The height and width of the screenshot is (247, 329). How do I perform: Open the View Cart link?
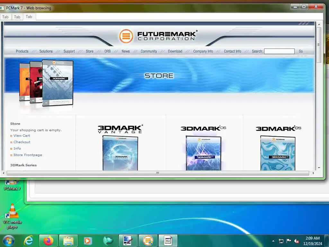tap(22, 136)
